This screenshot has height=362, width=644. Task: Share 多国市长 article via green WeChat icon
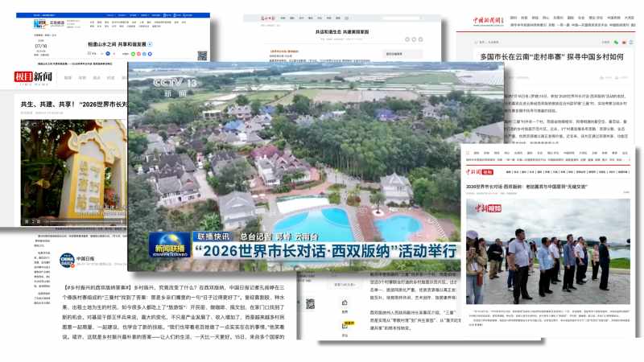[616, 43]
